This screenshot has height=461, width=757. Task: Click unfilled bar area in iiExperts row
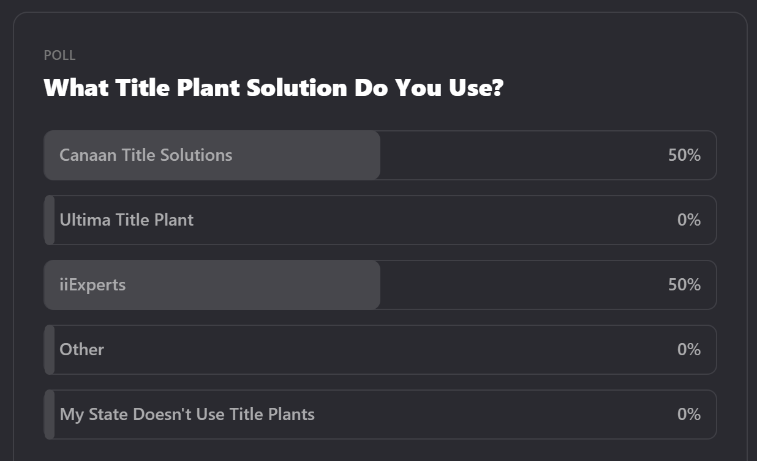click(521, 285)
